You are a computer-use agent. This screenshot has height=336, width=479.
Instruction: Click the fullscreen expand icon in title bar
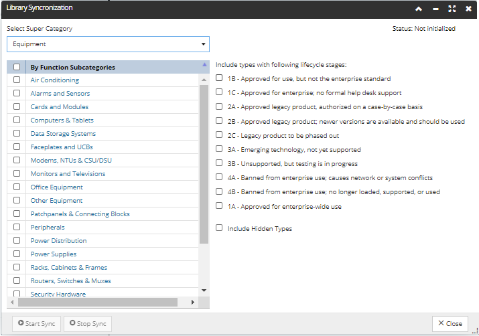click(x=452, y=9)
